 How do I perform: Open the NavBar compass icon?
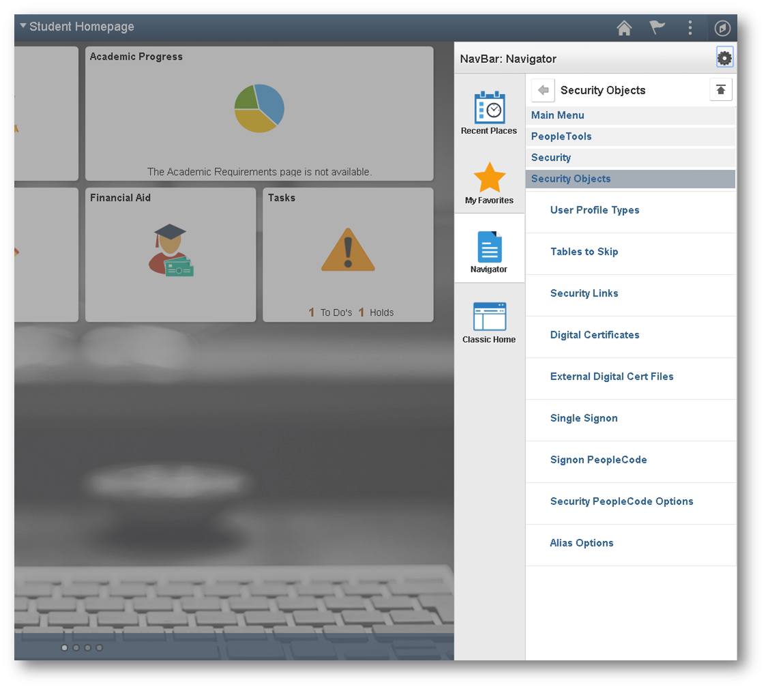pos(722,28)
